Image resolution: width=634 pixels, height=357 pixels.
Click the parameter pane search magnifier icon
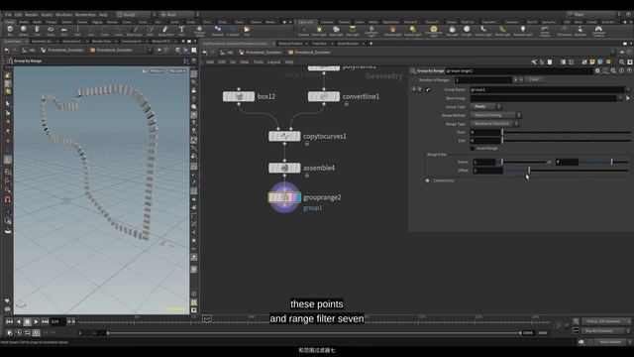pos(613,70)
